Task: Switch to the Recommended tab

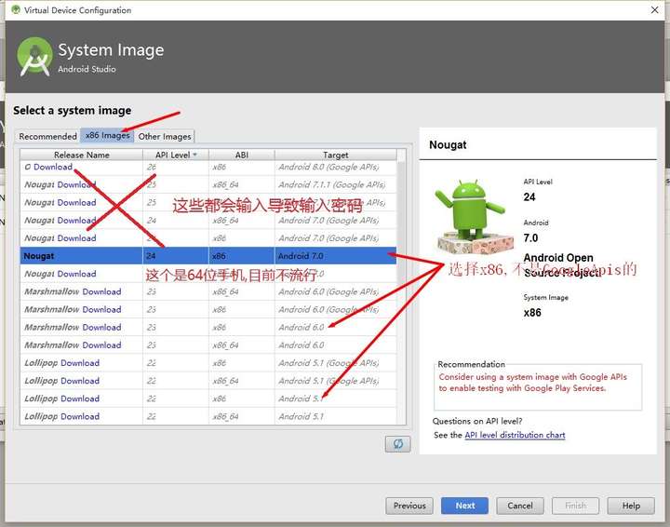Action: (47, 136)
